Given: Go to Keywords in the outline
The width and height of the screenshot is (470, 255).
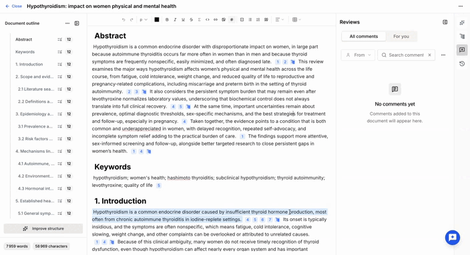Looking at the screenshot, I should 25,52.
